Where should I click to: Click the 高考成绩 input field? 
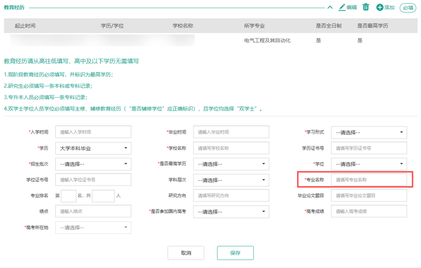[369, 211]
